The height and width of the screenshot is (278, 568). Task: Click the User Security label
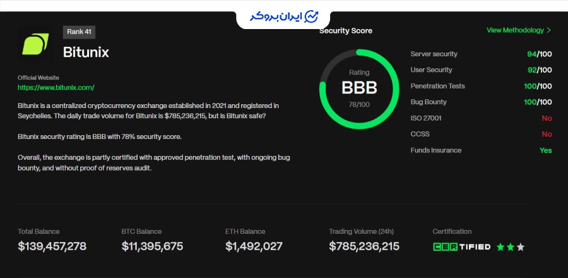[x=431, y=70]
